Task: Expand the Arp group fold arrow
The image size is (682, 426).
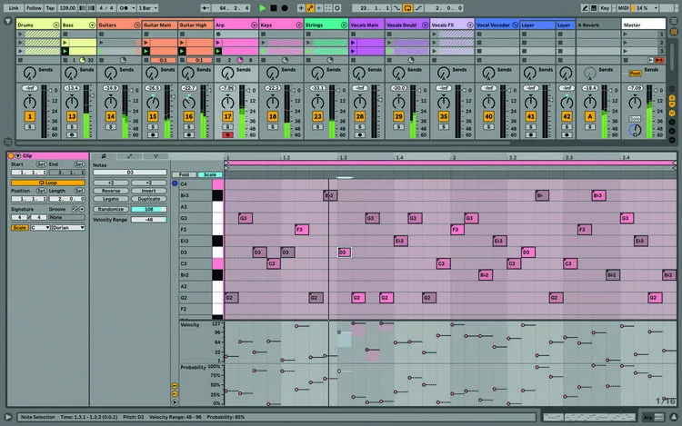Action: pos(254,25)
